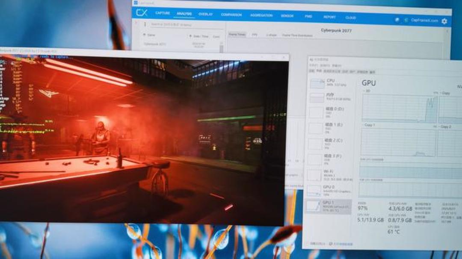Viewport: 462px width, 259px height.
Task: Click the 5.1/13.9 GB GPU memory value
Action: pyautogui.click(x=370, y=220)
